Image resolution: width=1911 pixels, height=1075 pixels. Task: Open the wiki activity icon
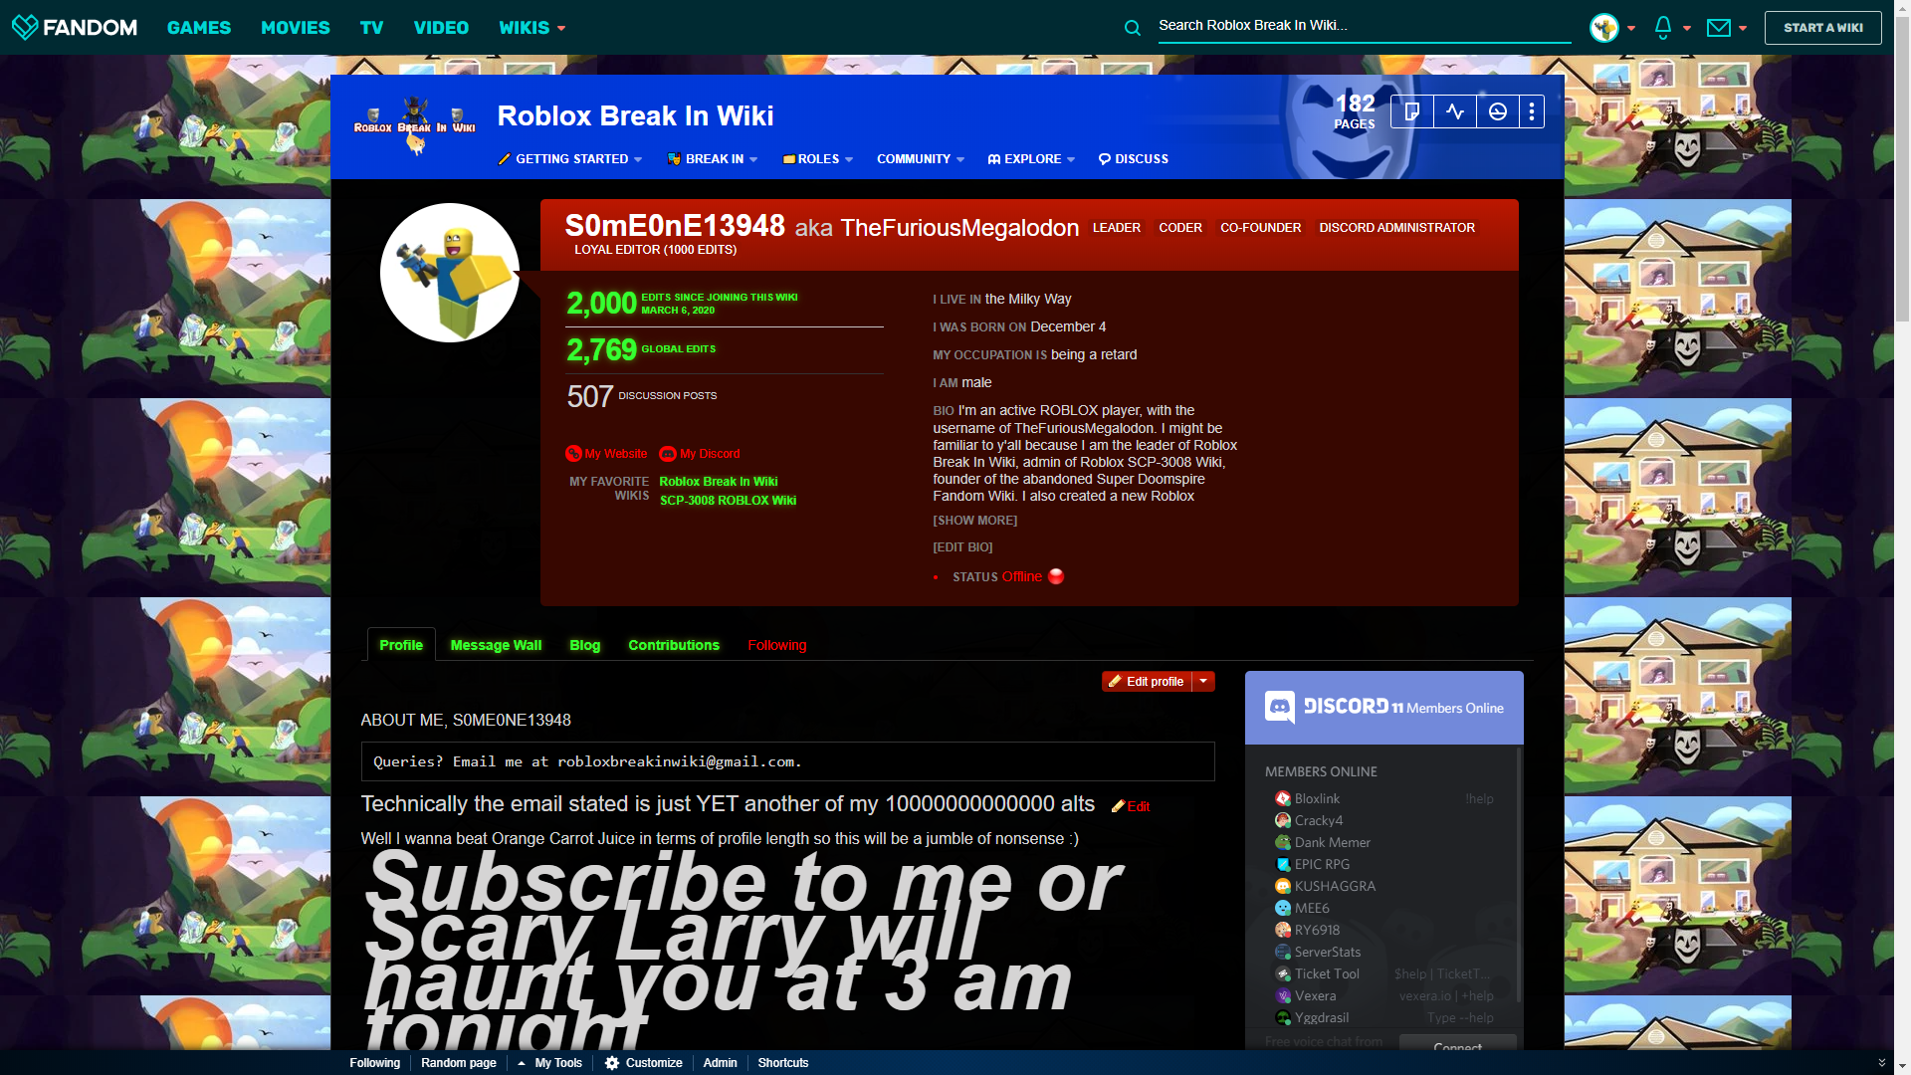pos(1455,111)
